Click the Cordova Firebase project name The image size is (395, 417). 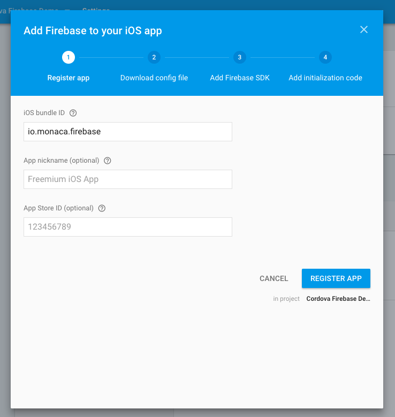click(x=338, y=299)
